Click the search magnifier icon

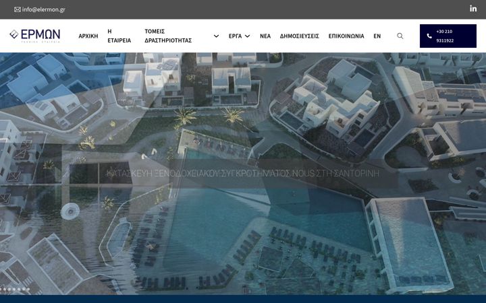400,36
